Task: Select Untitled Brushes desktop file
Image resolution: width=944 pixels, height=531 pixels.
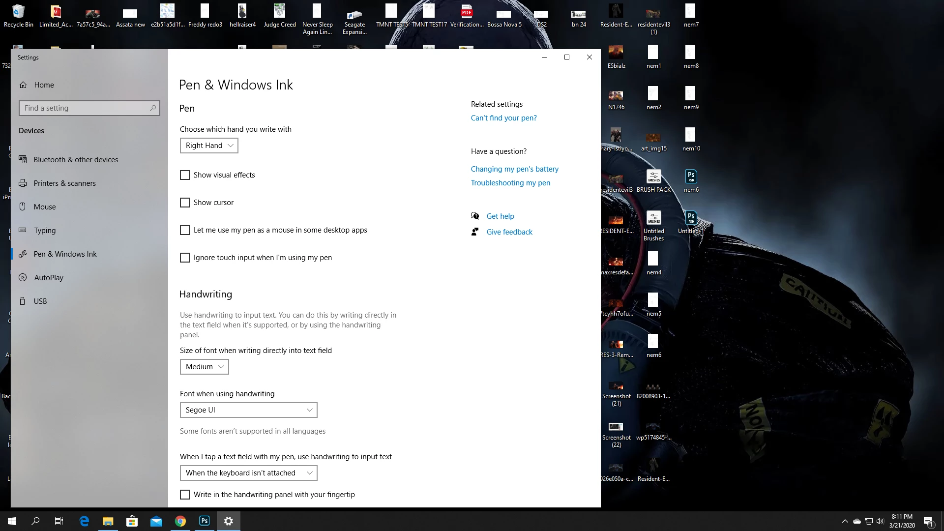Action: click(653, 226)
